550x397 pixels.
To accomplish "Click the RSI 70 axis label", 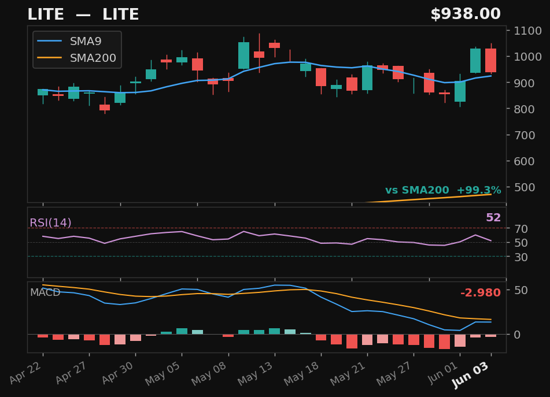I will (521, 229).
